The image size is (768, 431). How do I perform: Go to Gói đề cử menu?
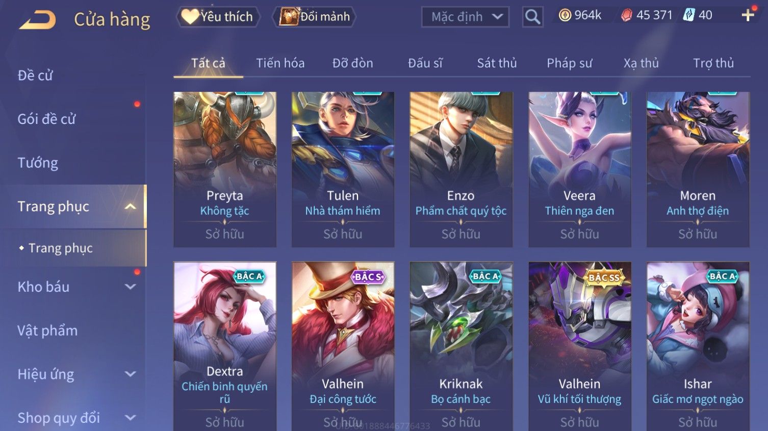pyautogui.click(x=46, y=119)
